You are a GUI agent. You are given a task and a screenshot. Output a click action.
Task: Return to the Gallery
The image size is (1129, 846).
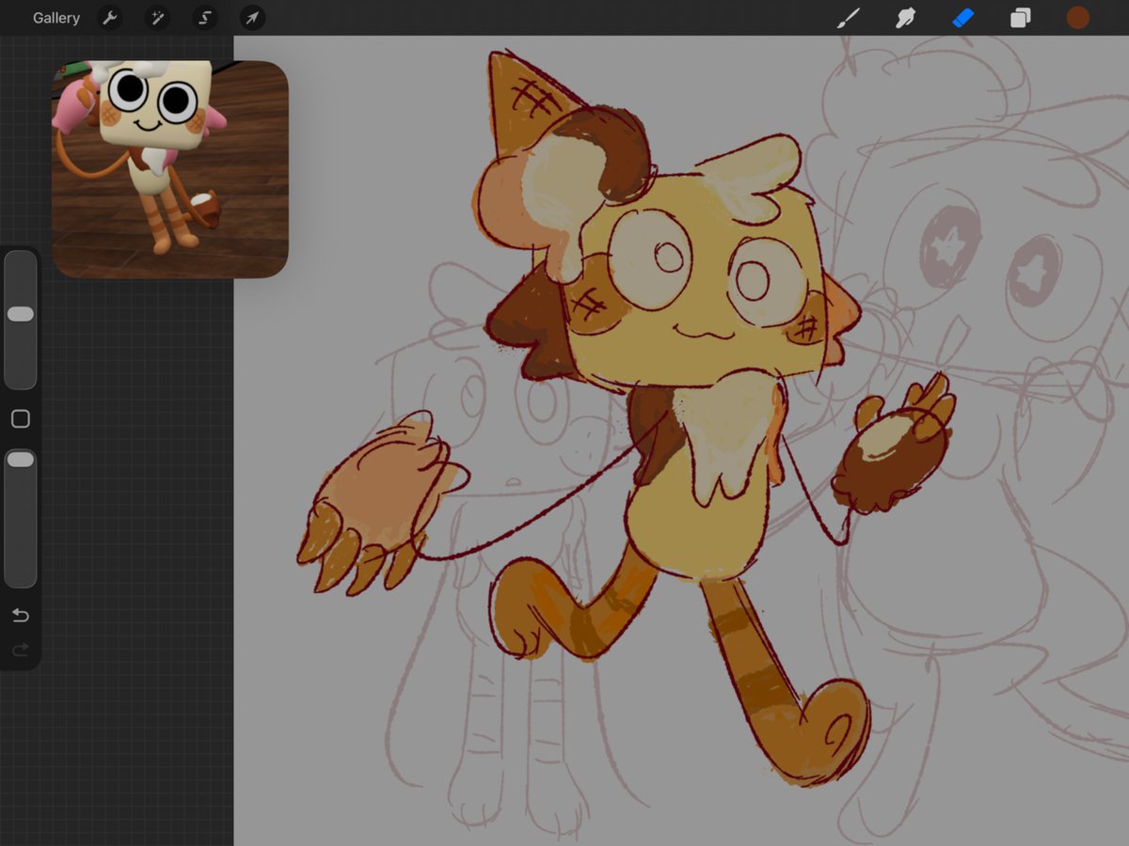[56, 18]
